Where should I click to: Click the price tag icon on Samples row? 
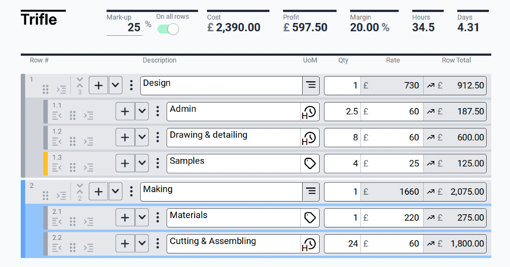310,163
